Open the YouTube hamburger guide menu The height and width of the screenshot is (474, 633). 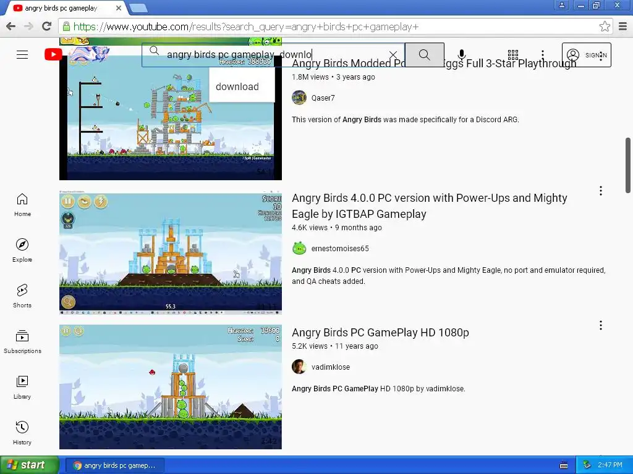tap(22, 54)
